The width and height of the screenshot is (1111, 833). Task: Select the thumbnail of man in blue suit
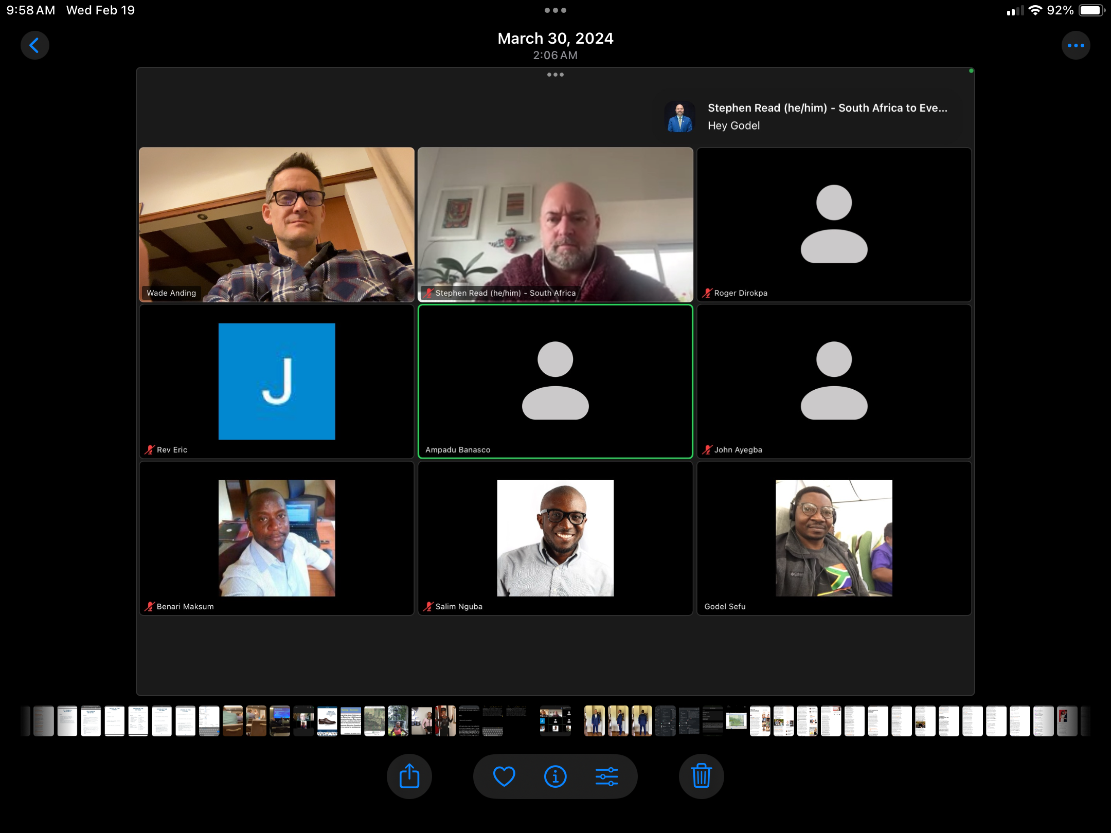595,720
